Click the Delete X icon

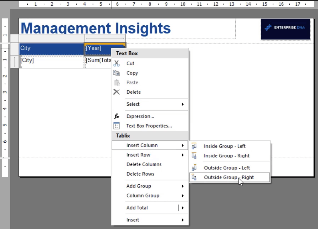116,92
